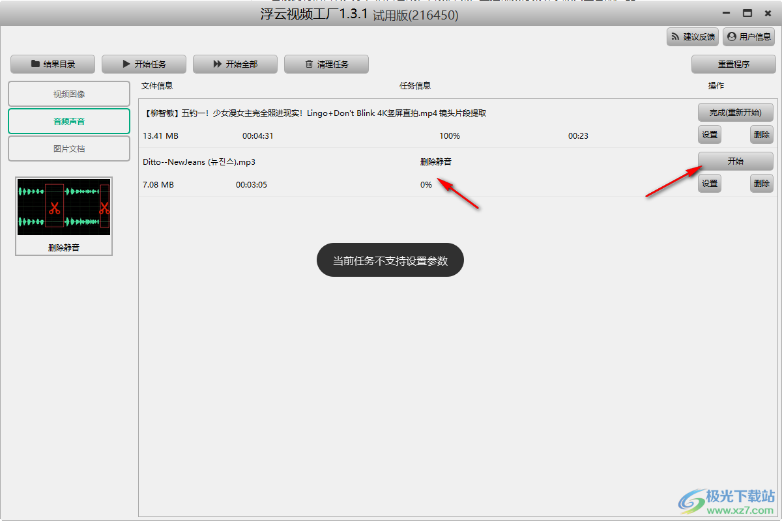
Task: Click the 0% progress of Ditto task
Action: click(x=426, y=185)
